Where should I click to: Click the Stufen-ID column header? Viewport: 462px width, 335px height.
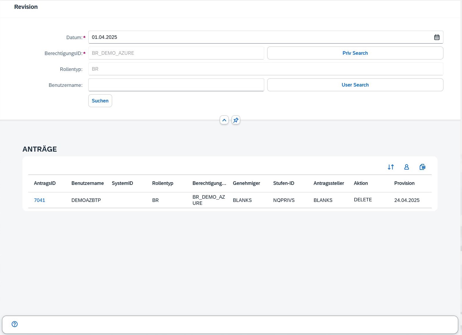pyautogui.click(x=283, y=183)
